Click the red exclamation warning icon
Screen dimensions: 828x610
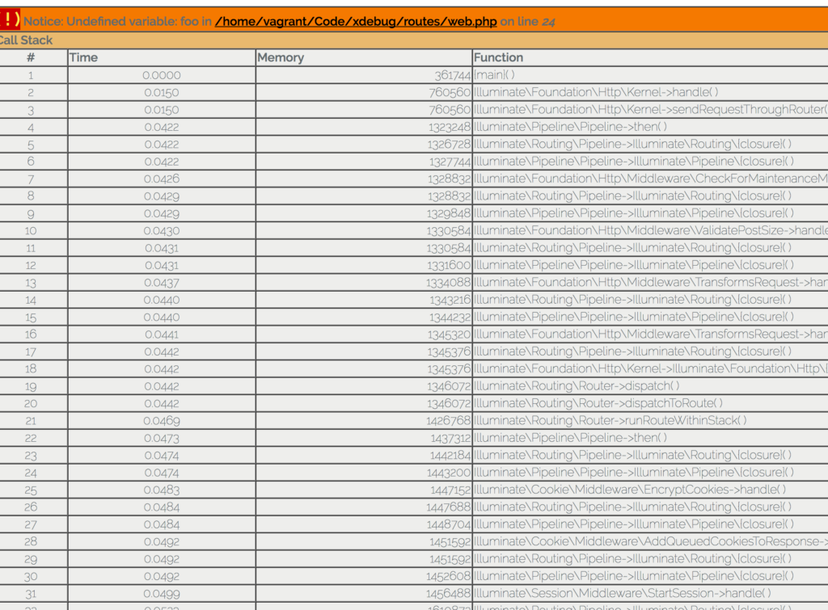pyautogui.click(x=10, y=19)
